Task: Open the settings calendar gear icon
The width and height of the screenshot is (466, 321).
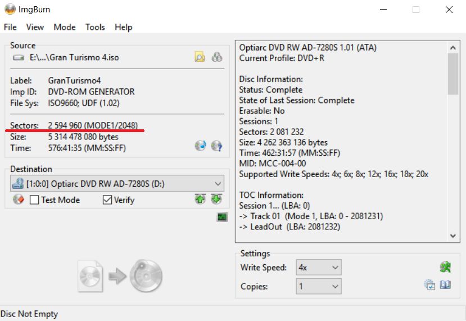Action: [x=429, y=284]
